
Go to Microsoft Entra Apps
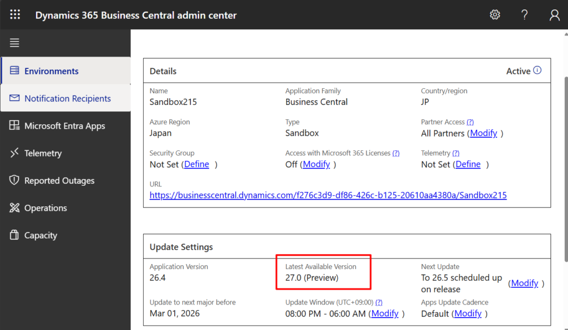tap(64, 126)
